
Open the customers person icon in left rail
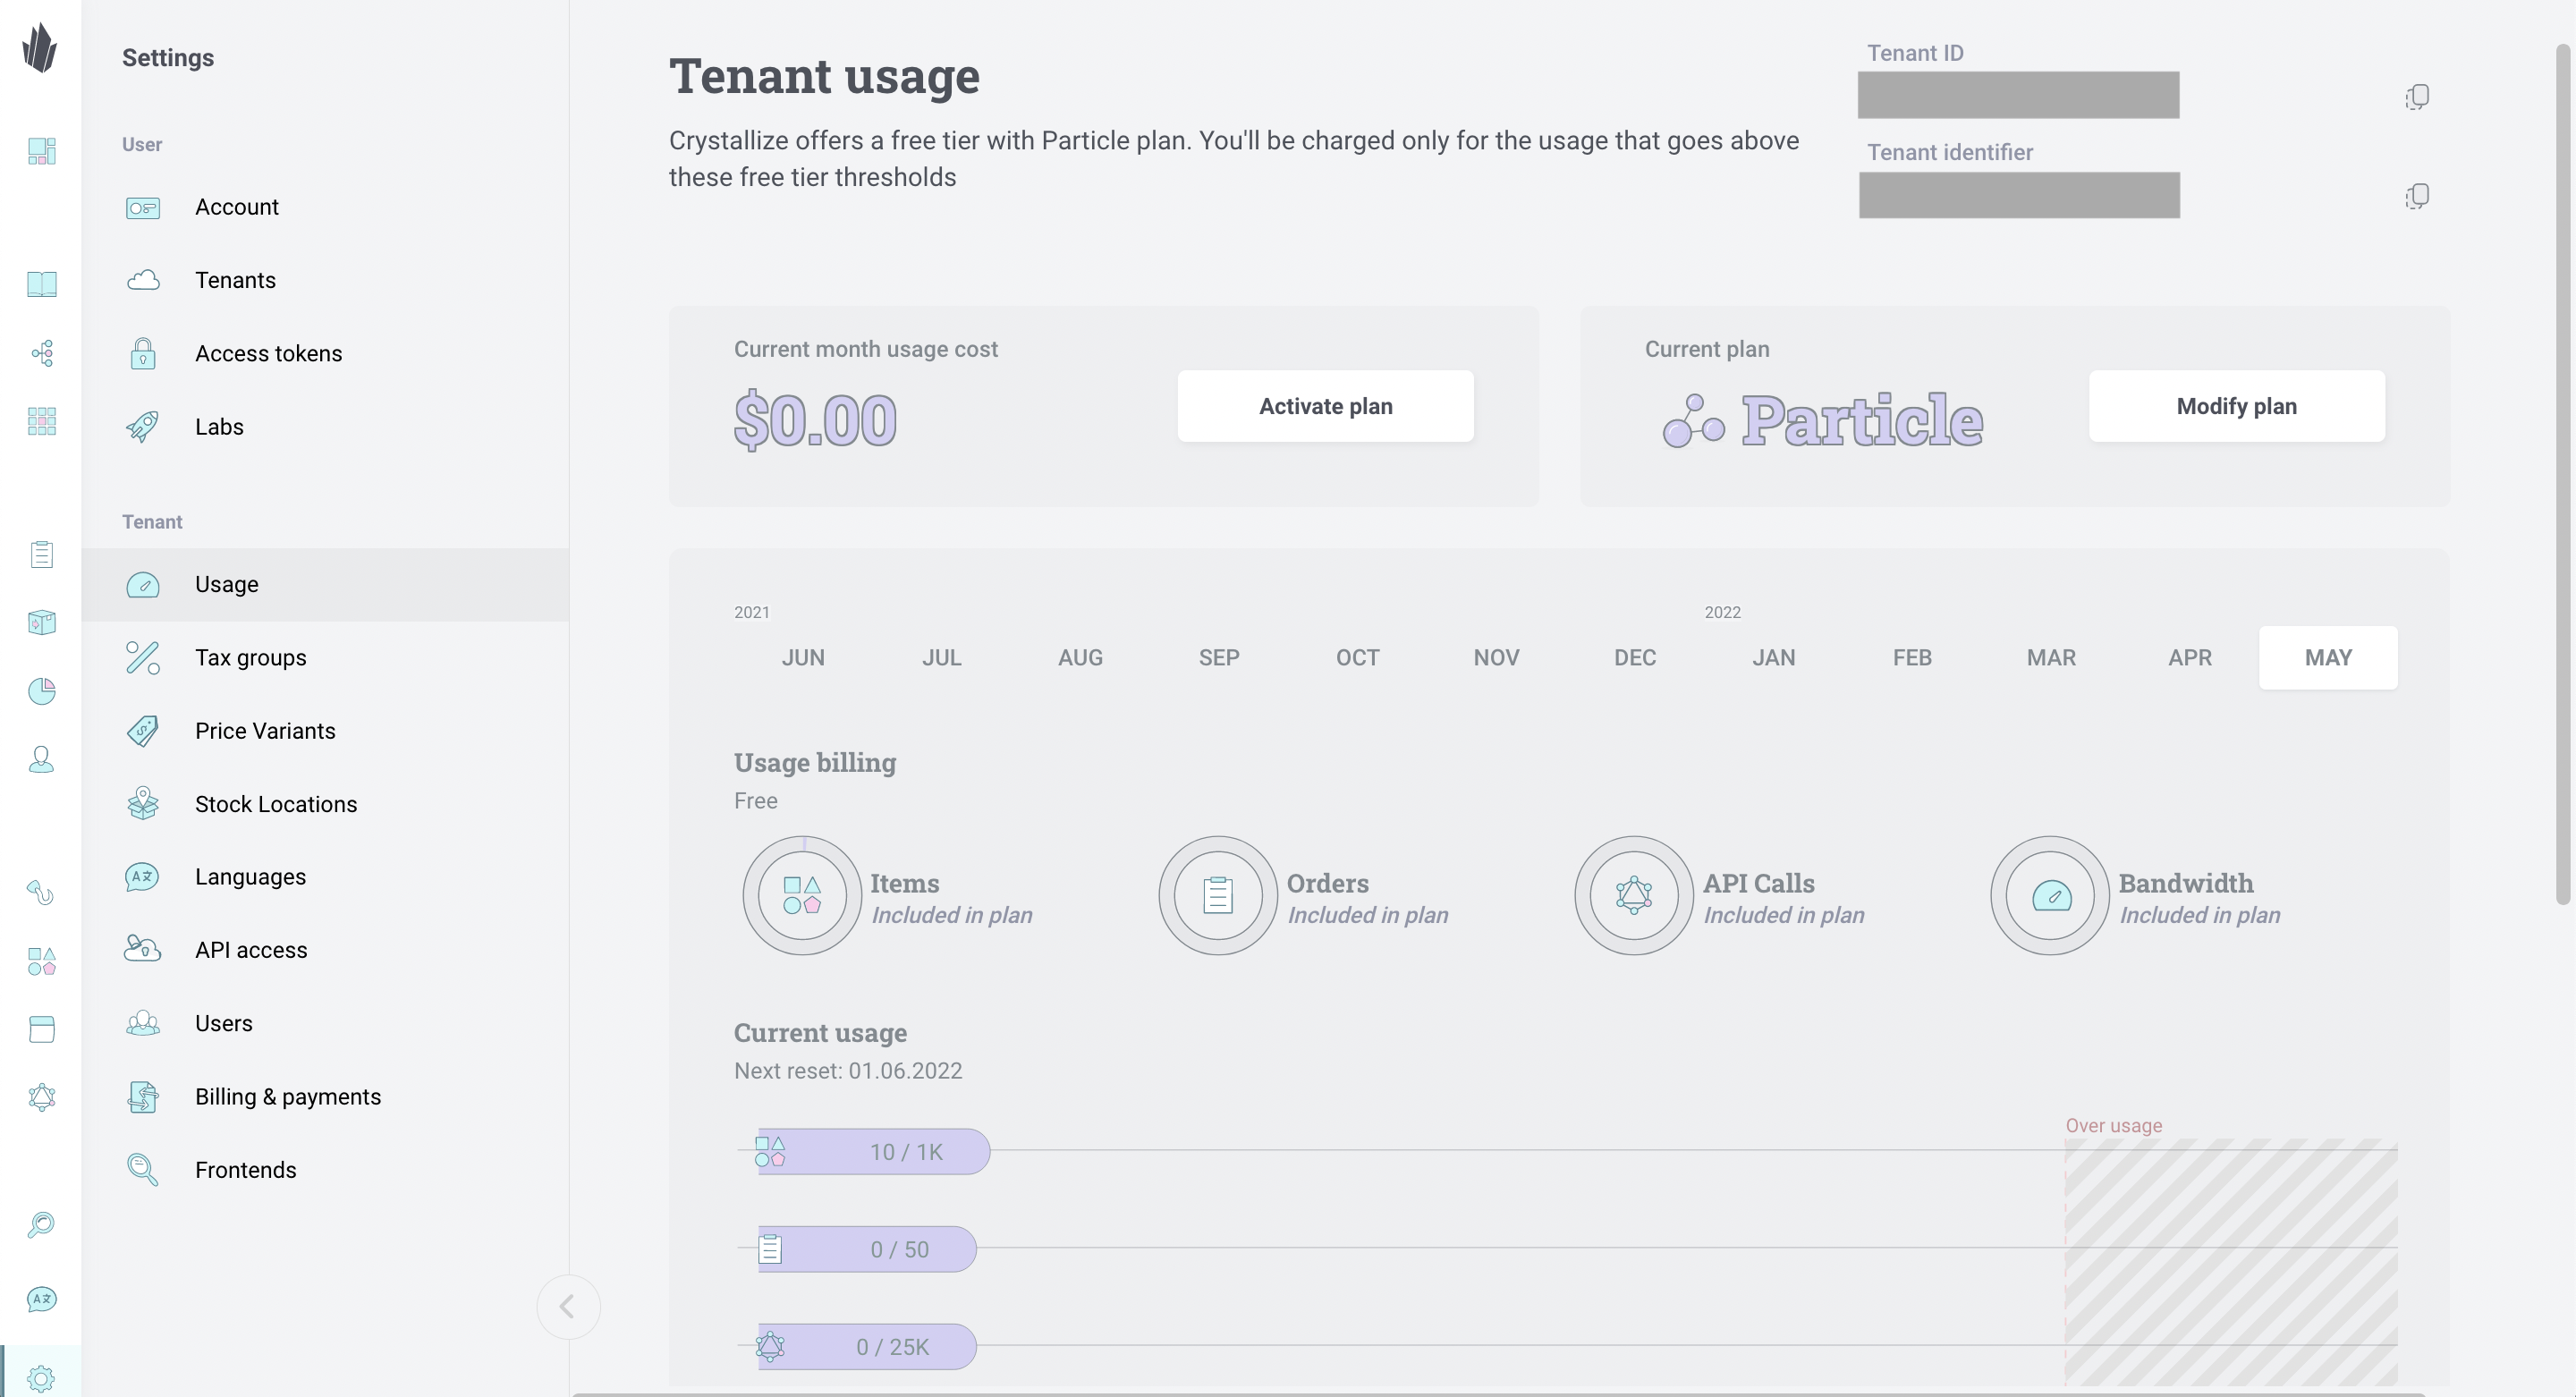(41, 760)
